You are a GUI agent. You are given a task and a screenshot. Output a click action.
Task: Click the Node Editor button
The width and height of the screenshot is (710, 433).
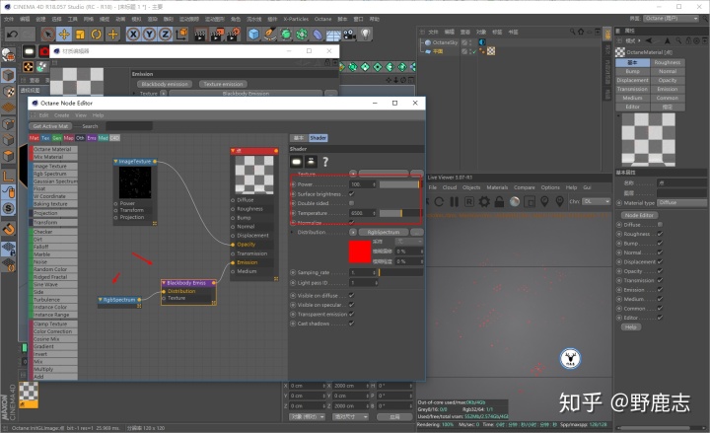pyautogui.click(x=639, y=215)
